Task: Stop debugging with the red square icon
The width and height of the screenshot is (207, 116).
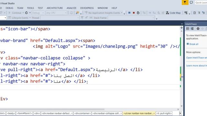Action: pos(134,13)
